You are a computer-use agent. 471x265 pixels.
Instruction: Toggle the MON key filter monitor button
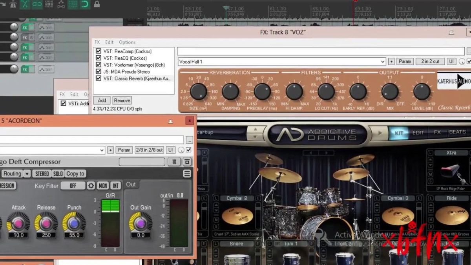point(103,186)
